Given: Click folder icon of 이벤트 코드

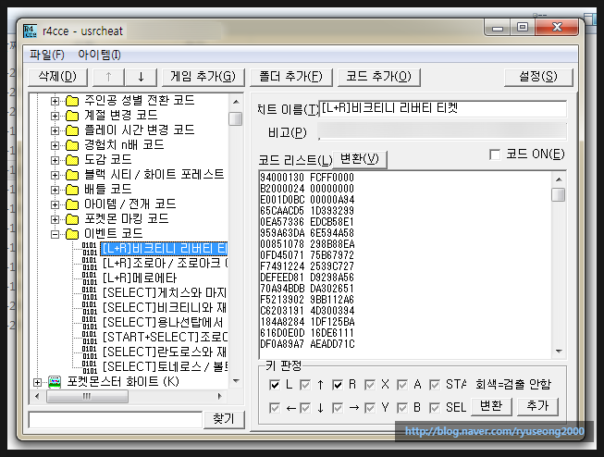Looking at the screenshot, I should click(72, 234).
